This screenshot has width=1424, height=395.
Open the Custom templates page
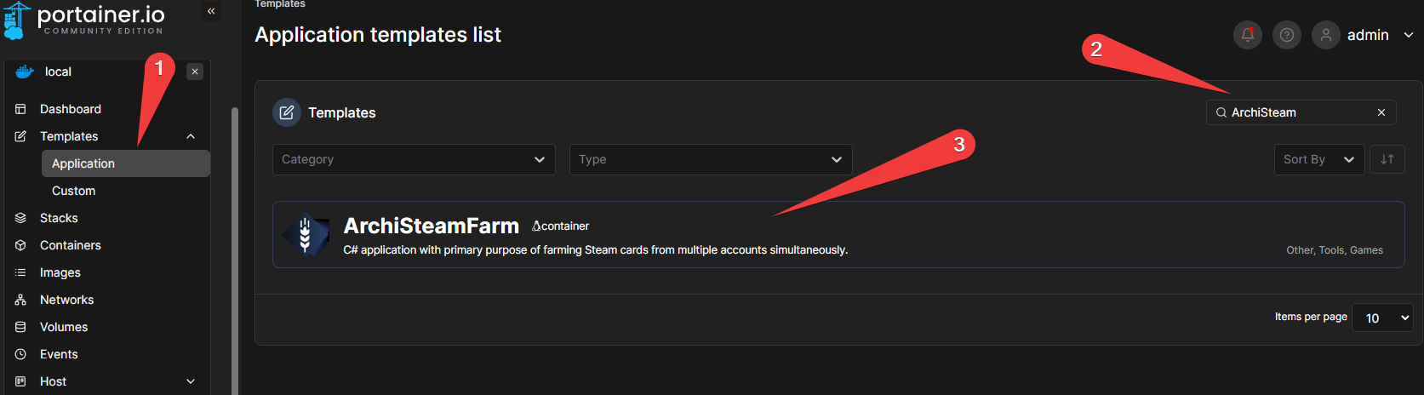73,191
